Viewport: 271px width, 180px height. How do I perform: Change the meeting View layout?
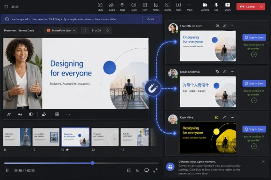point(145,7)
